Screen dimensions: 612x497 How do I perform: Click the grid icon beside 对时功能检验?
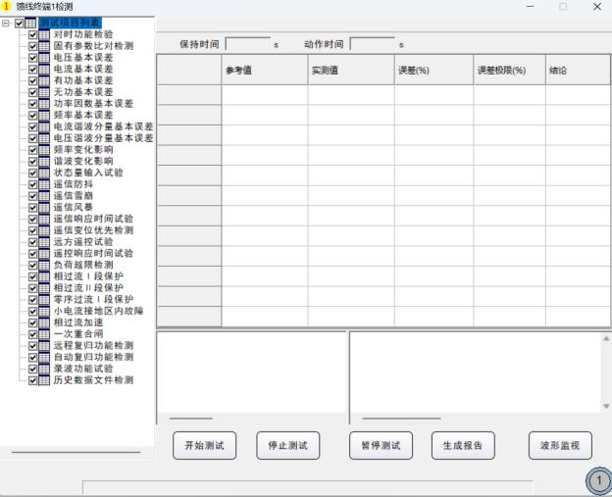[x=45, y=34]
